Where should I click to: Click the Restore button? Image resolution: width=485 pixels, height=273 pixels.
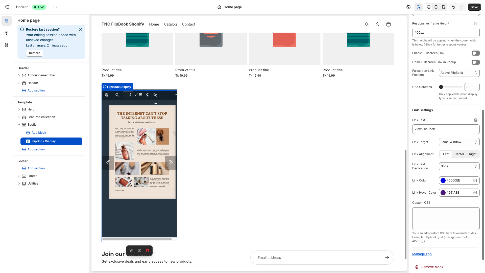coord(35,53)
